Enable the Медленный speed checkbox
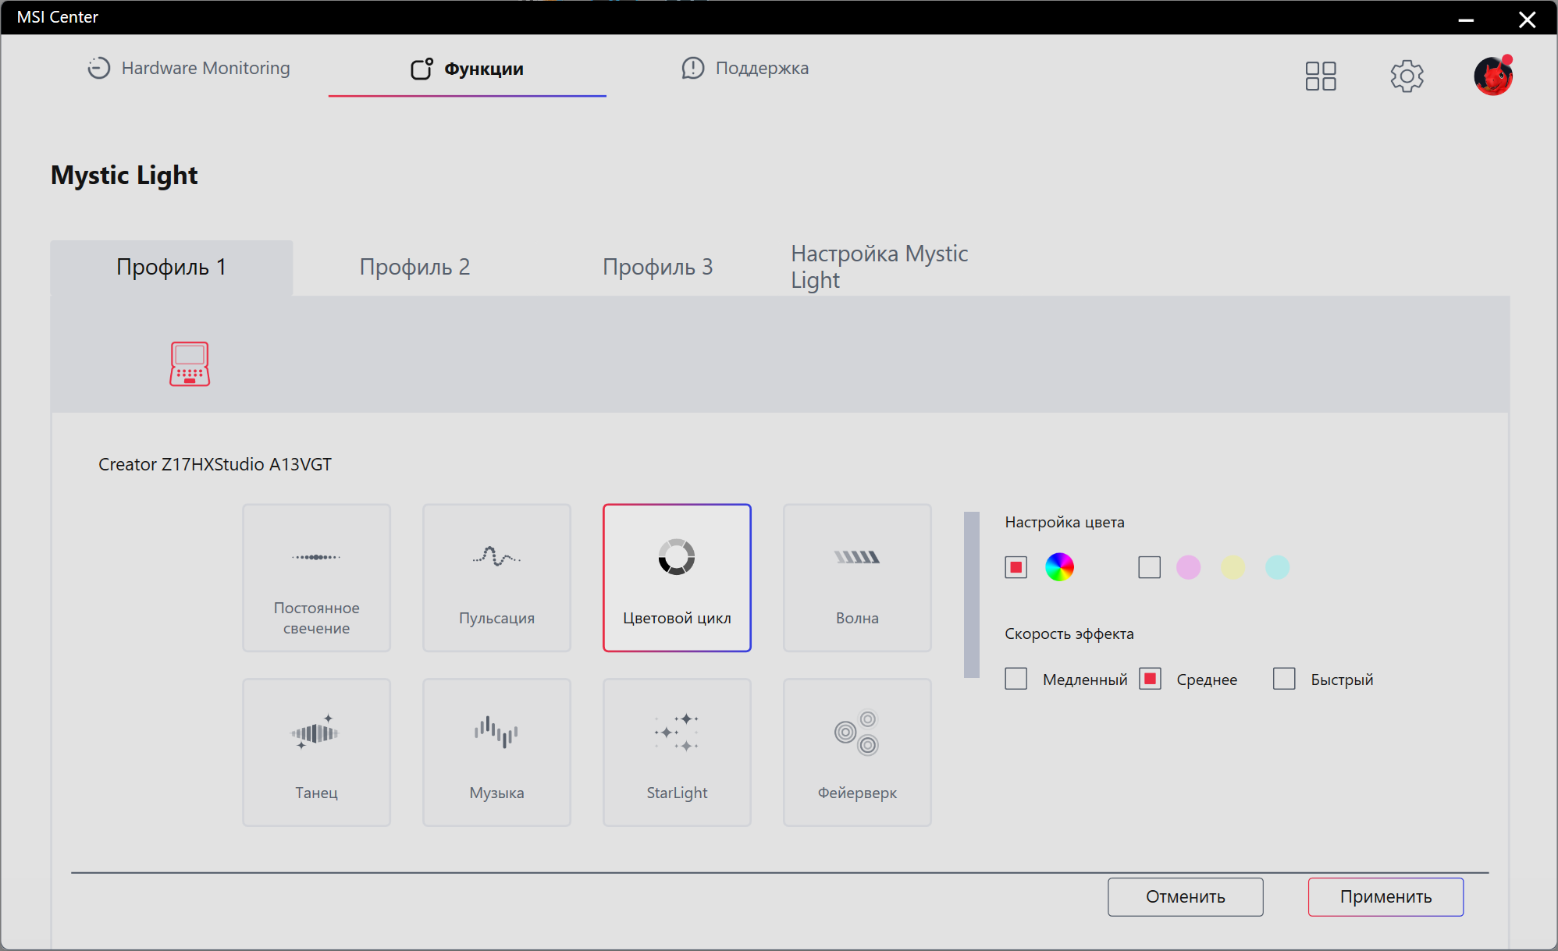The height and width of the screenshot is (951, 1558). [x=1016, y=679]
